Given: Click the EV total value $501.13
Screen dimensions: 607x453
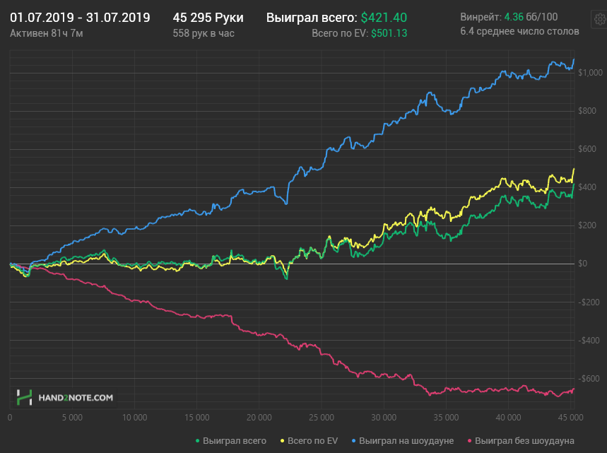Looking at the screenshot, I should click(x=389, y=33).
